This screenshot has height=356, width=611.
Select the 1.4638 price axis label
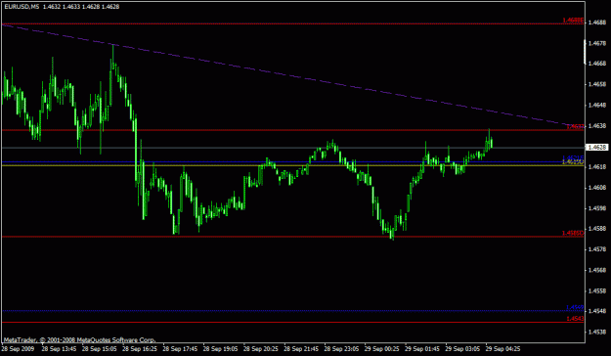[597, 126]
